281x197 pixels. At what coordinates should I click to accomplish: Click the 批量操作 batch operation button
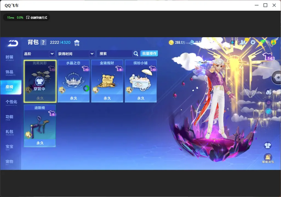tap(149, 53)
